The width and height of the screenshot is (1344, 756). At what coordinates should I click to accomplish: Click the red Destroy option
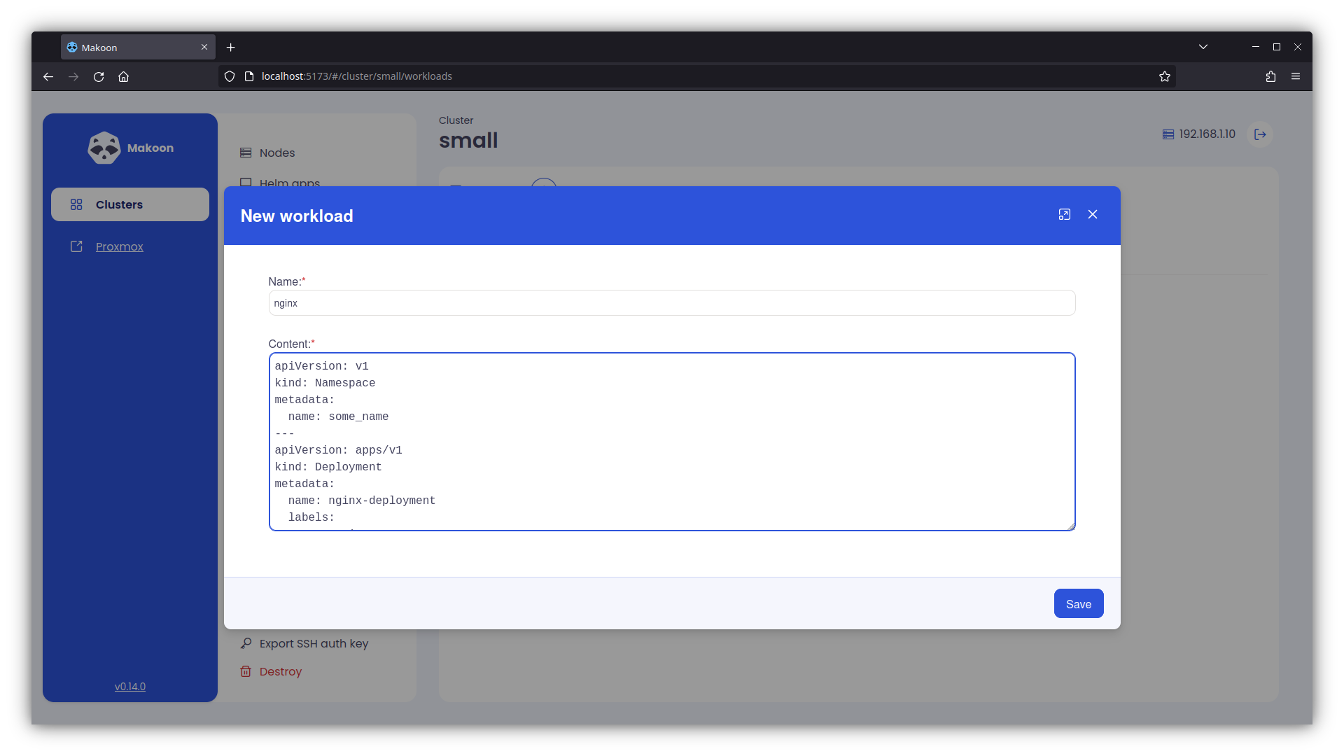point(280,671)
